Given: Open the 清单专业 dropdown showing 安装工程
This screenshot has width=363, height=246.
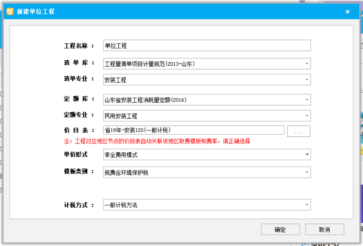Looking at the screenshot, I should 307,80.
